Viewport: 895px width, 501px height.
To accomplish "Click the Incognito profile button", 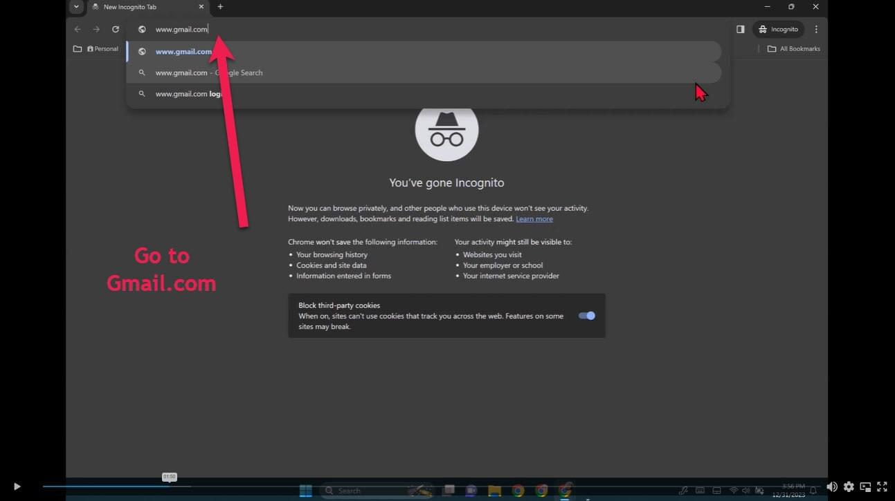I will [x=778, y=30].
